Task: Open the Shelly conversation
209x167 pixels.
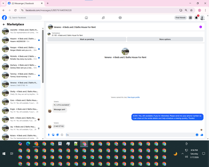Action: [x=21, y=93]
